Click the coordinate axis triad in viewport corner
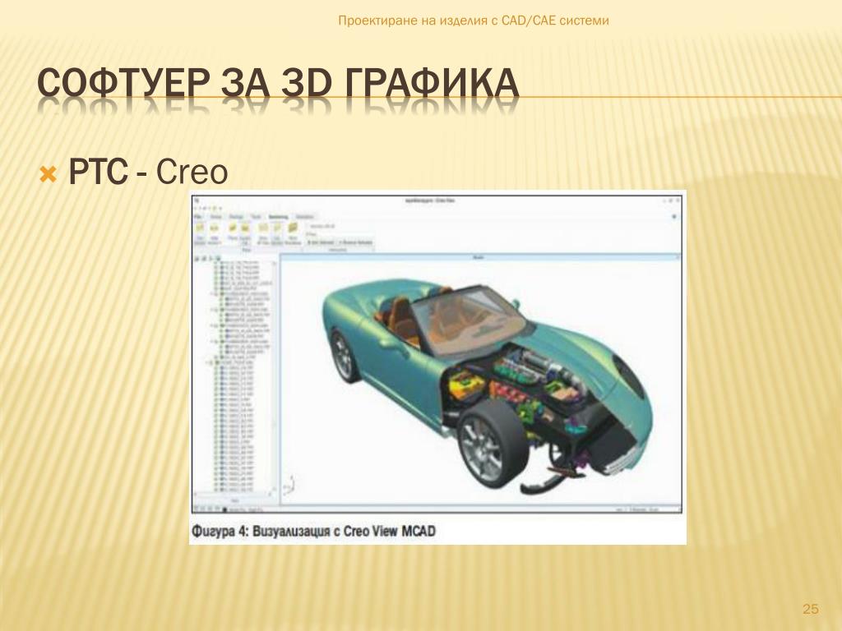 coord(289,485)
